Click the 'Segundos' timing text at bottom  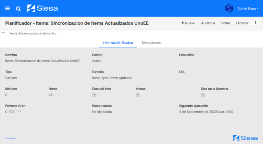(x=11, y=138)
